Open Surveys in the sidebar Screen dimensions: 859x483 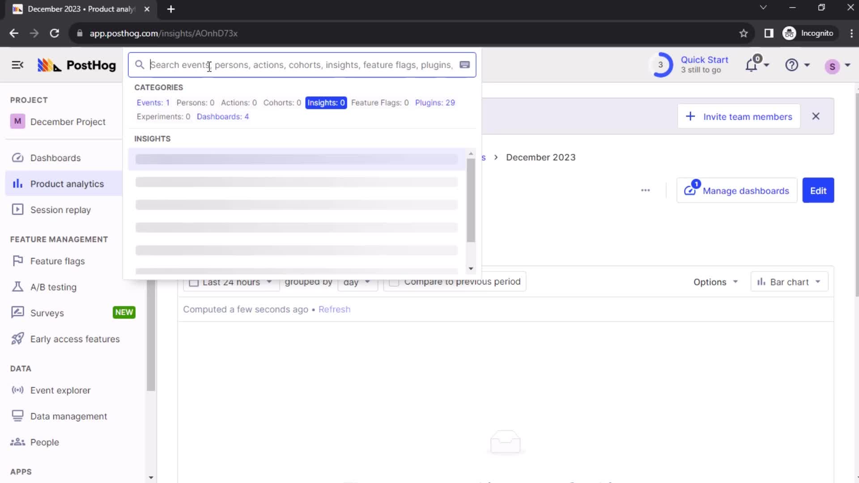[x=47, y=313]
